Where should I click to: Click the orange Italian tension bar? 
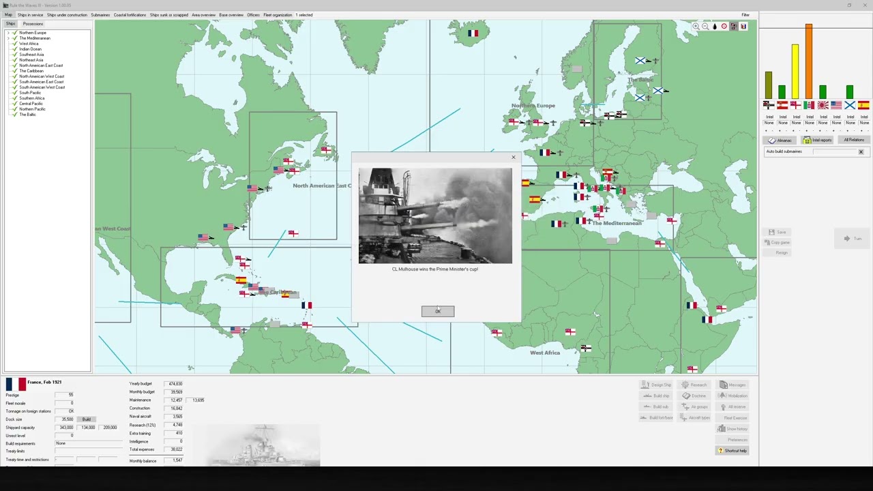809,61
